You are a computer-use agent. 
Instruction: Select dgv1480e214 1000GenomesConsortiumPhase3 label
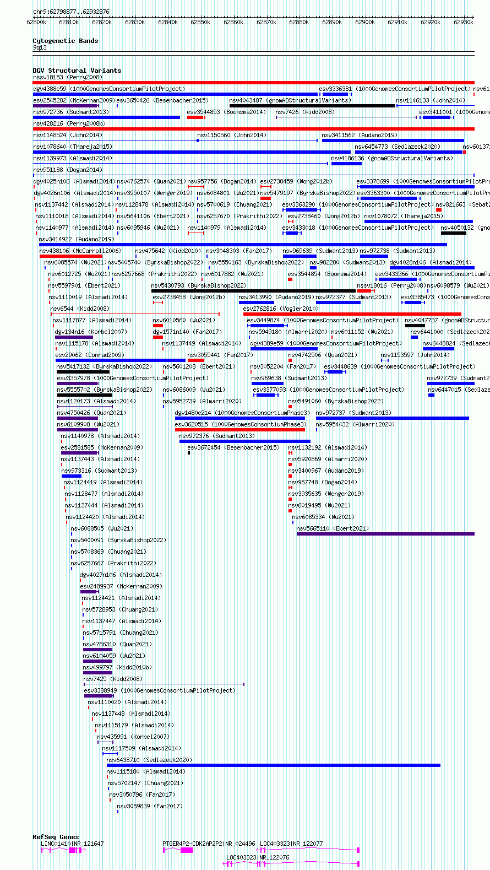click(243, 413)
